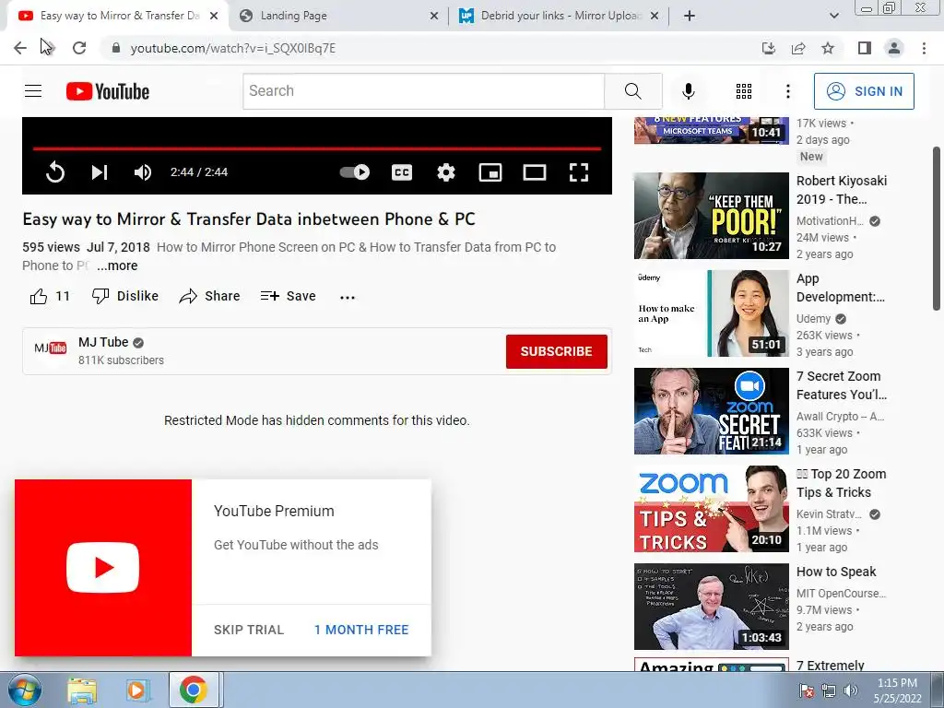Enable theater mode view
The width and height of the screenshot is (944, 708).
coord(535,172)
